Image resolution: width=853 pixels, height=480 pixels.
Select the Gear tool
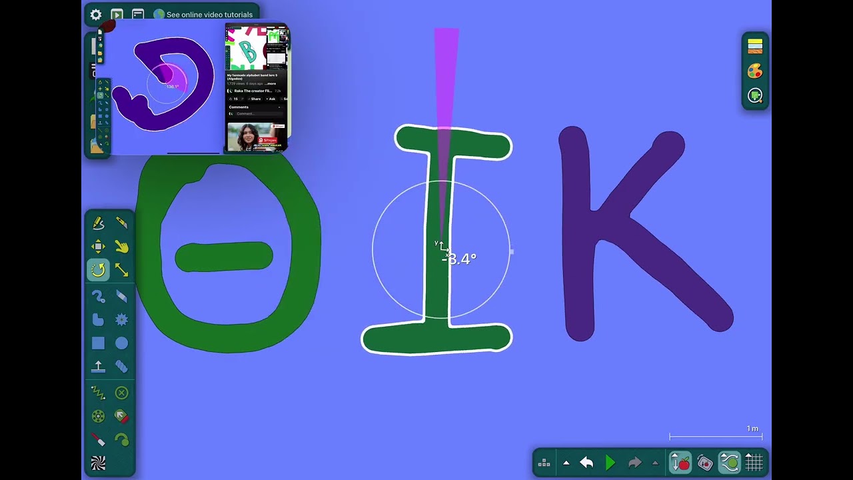click(x=121, y=320)
